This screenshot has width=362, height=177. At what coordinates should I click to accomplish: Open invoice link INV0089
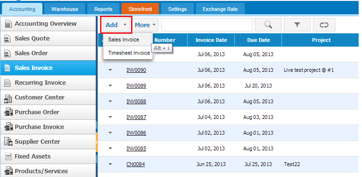tap(136, 86)
